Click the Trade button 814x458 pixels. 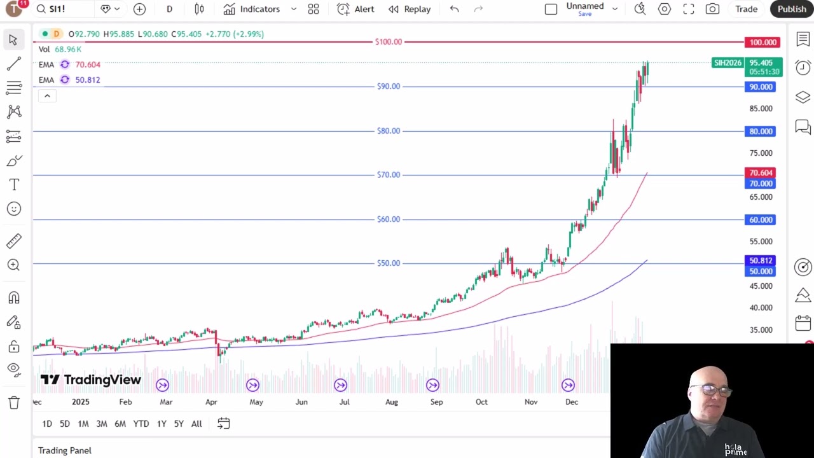[746, 9]
